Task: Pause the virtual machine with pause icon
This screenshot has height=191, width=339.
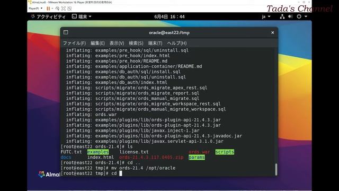Action: [x=48, y=8]
